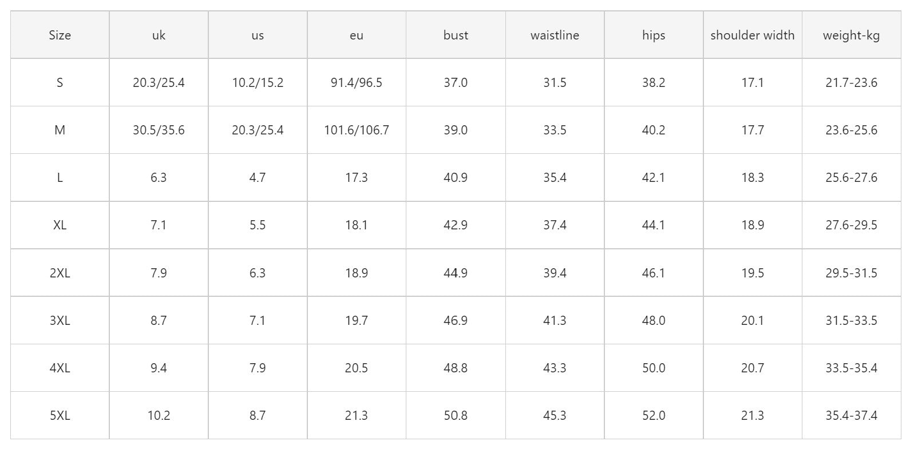
Task: Select the shoulder width column header
Action: tap(752, 35)
